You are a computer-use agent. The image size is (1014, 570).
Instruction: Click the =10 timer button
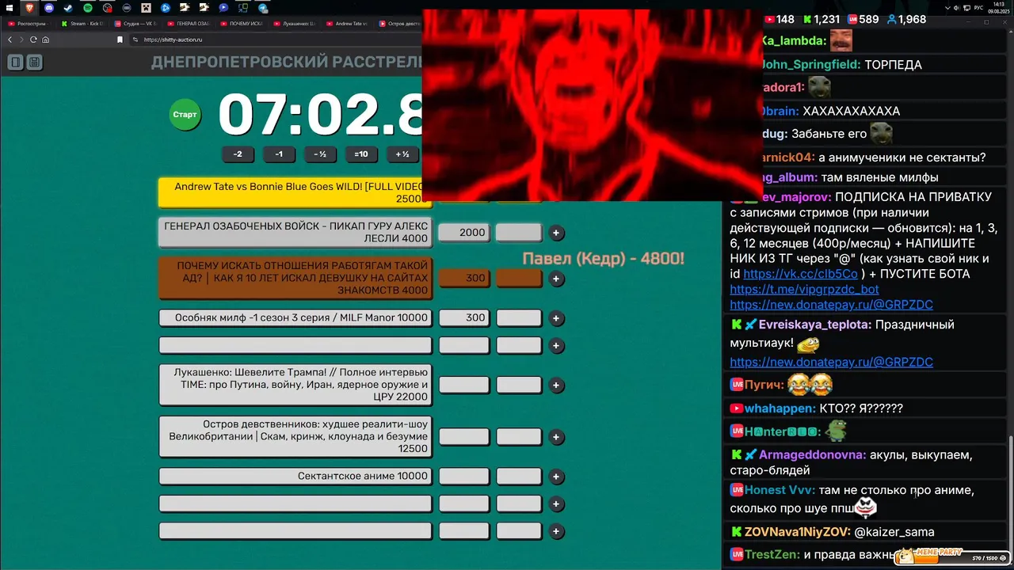coord(361,154)
